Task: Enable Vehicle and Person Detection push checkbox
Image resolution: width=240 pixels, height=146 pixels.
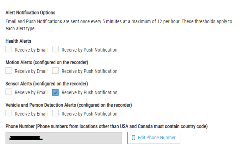Action: click(55, 113)
